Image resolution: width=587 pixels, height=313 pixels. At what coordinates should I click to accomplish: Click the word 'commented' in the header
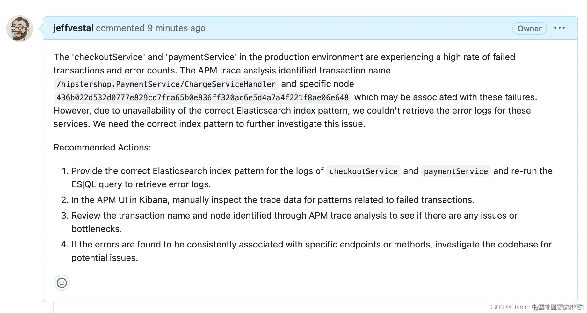[120, 28]
